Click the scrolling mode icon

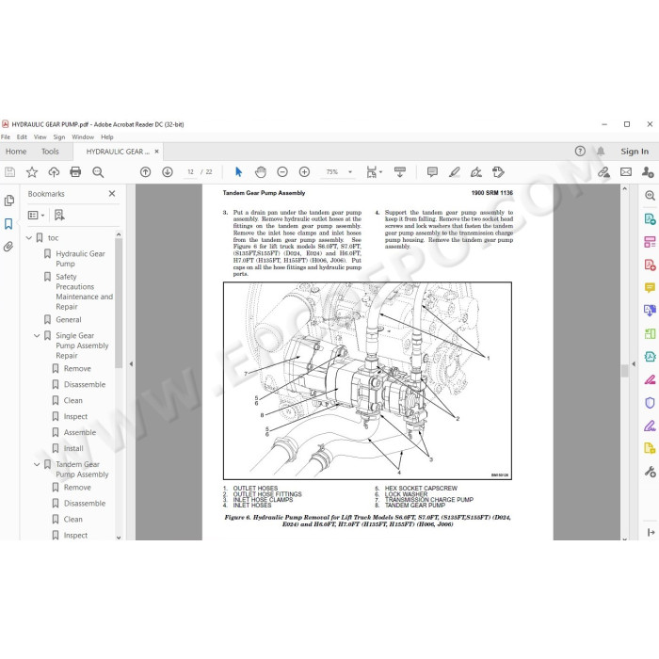400,172
